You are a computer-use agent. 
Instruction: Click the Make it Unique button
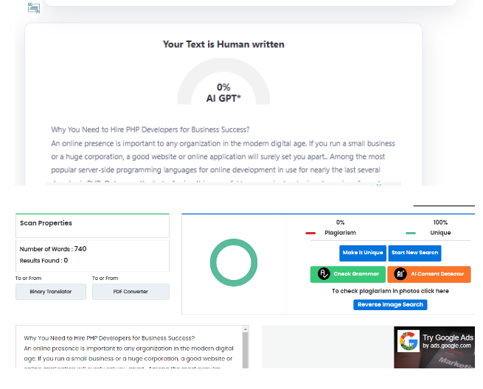click(363, 253)
